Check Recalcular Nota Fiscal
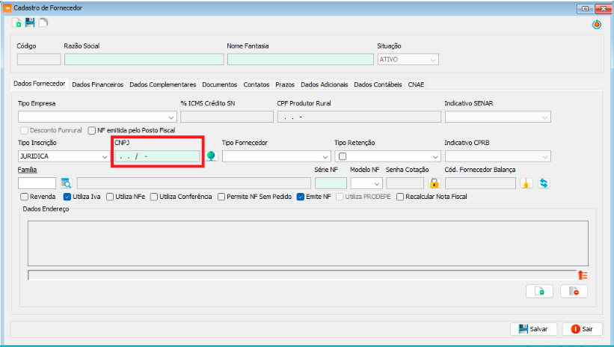 tap(400, 197)
